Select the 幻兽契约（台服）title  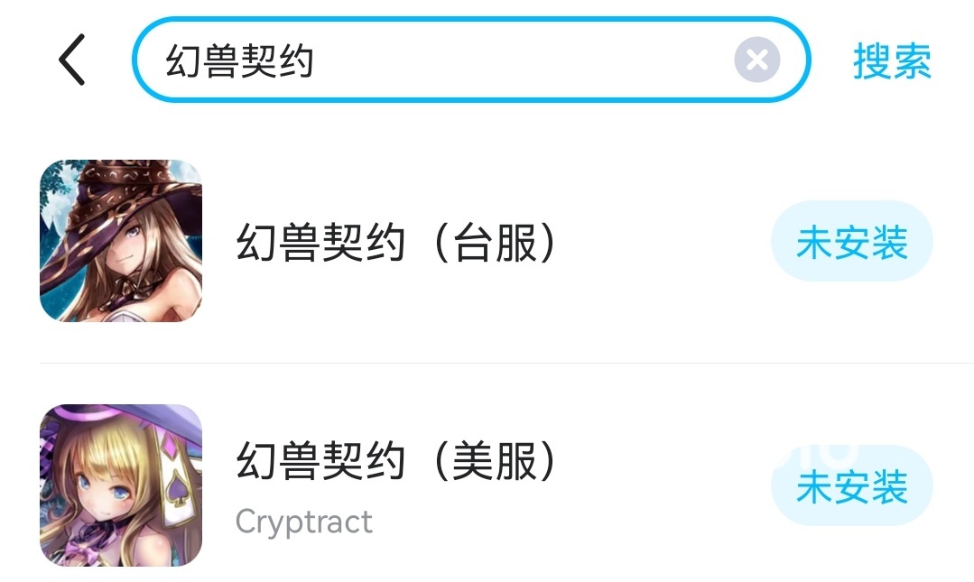pos(397,243)
